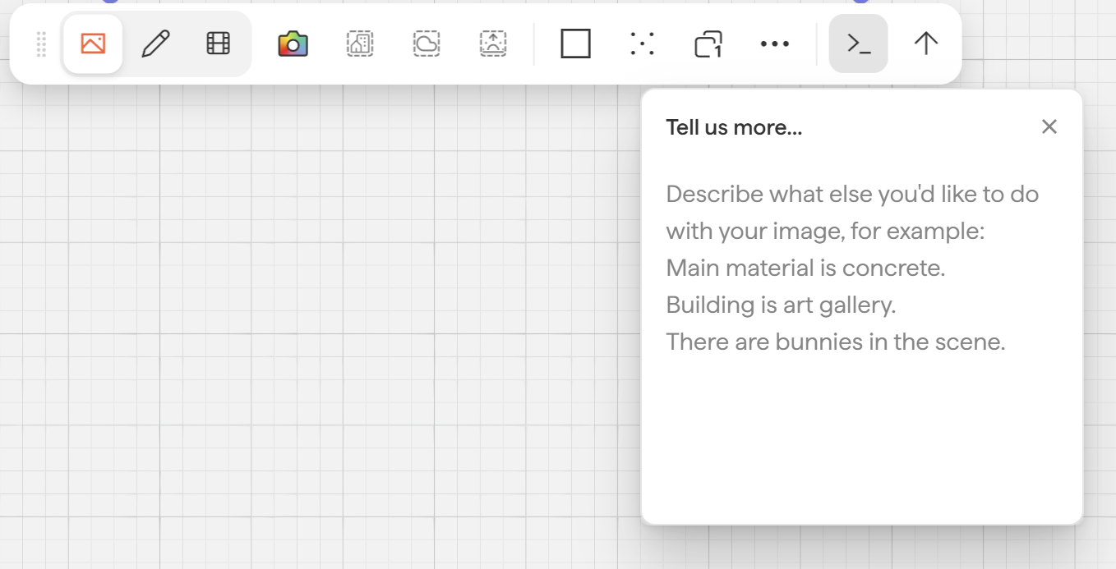Screen dimensions: 1116x569
Task: Open the three-dot more options menu
Action: 775,44
